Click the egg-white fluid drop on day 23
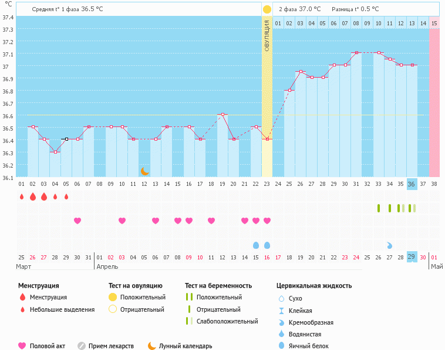 tap(267, 245)
